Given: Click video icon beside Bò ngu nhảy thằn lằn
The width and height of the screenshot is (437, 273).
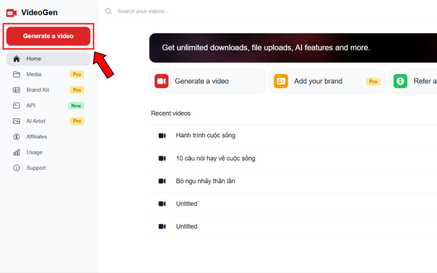Looking at the screenshot, I should (x=162, y=181).
